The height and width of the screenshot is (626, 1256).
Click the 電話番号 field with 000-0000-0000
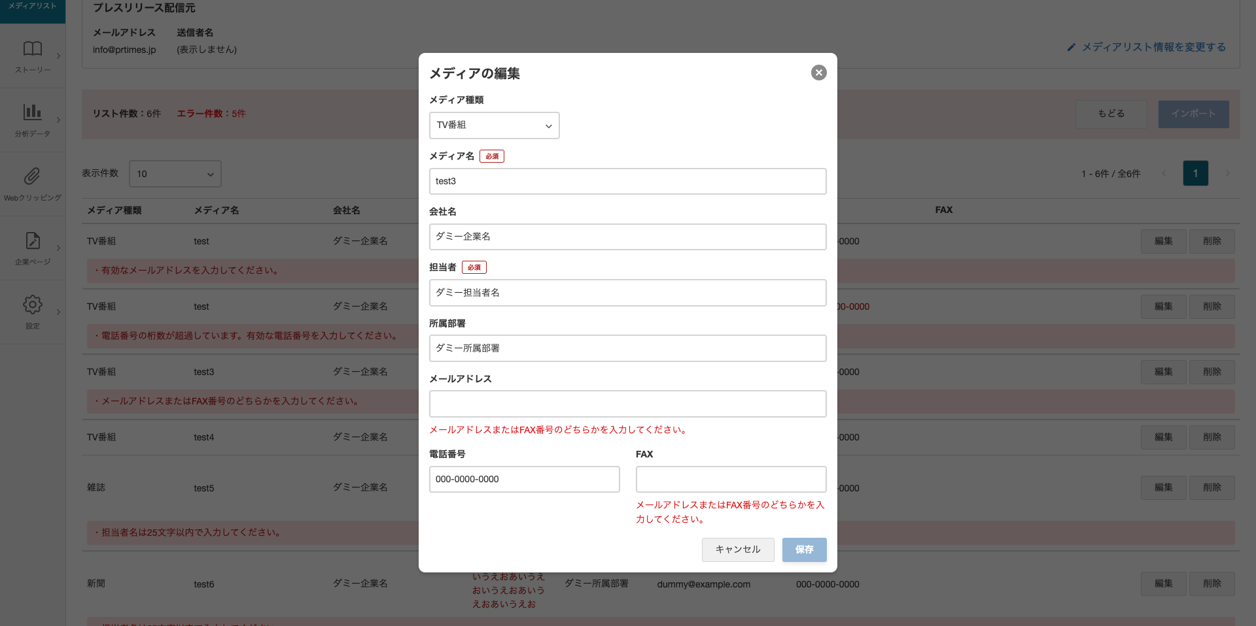tap(524, 479)
